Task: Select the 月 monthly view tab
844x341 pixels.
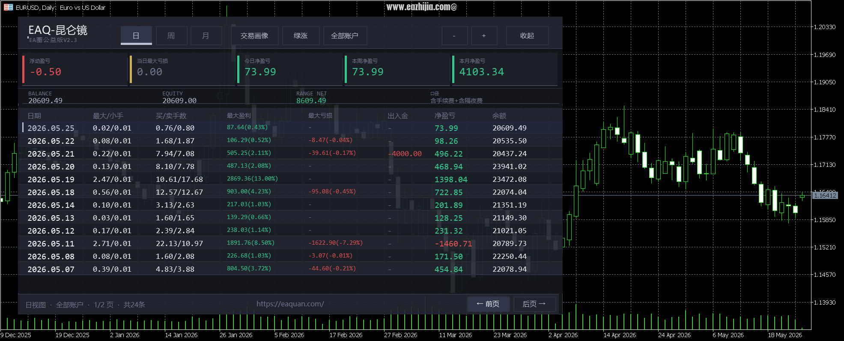Action: pyautogui.click(x=206, y=36)
